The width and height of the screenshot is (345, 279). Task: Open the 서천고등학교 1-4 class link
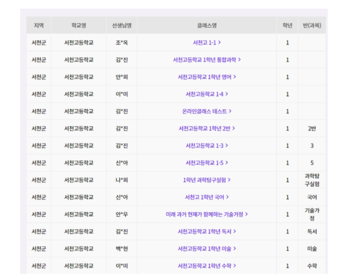coord(207,94)
